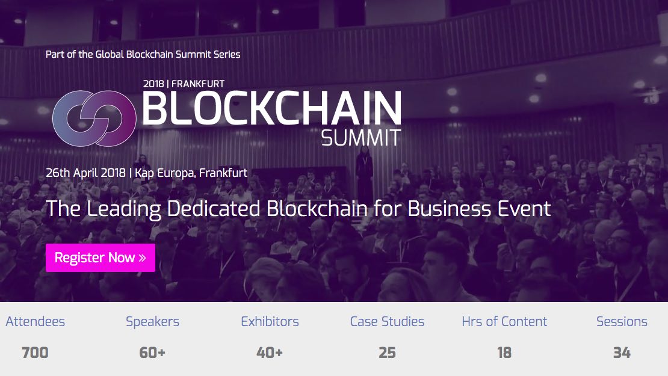Open the Exhibitors stat label
This screenshot has height=376, width=668.
[x=270, y=322]
